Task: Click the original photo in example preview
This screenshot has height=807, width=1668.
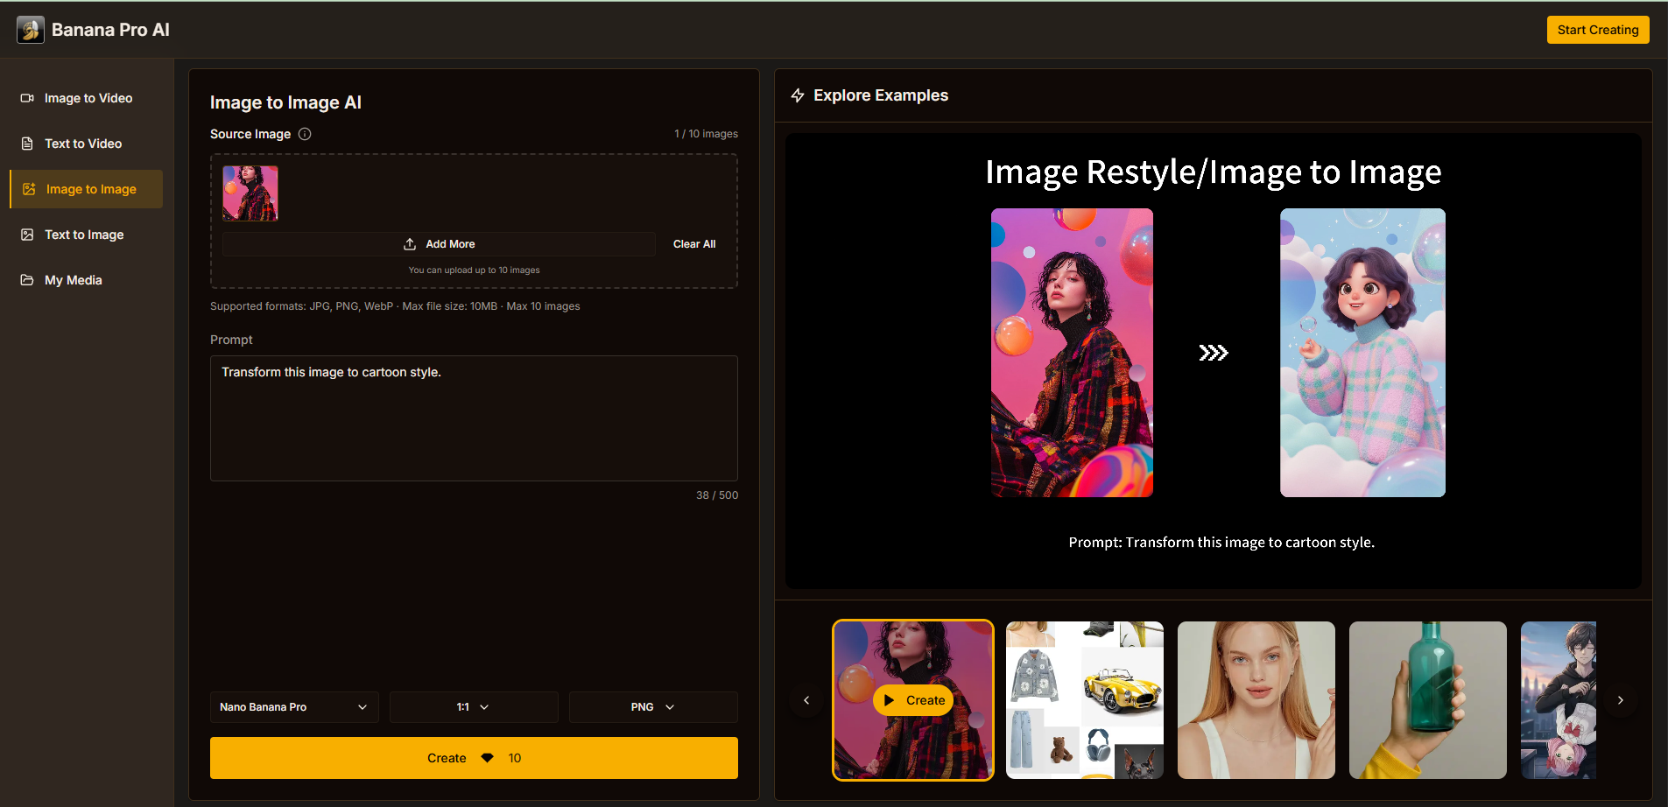Action: pyautogui.click(x=1072, y=353)
